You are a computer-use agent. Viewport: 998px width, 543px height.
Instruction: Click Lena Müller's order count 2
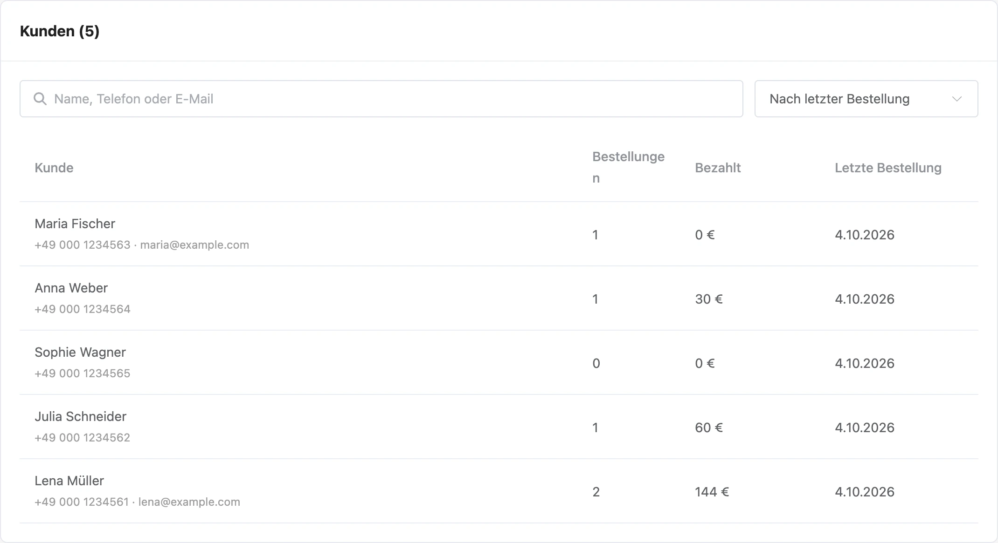point(596,492)
